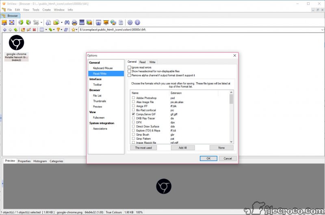The image size is (325, 215).
Task: Click the Cancel button in Options
Action: tap(227, 158)
